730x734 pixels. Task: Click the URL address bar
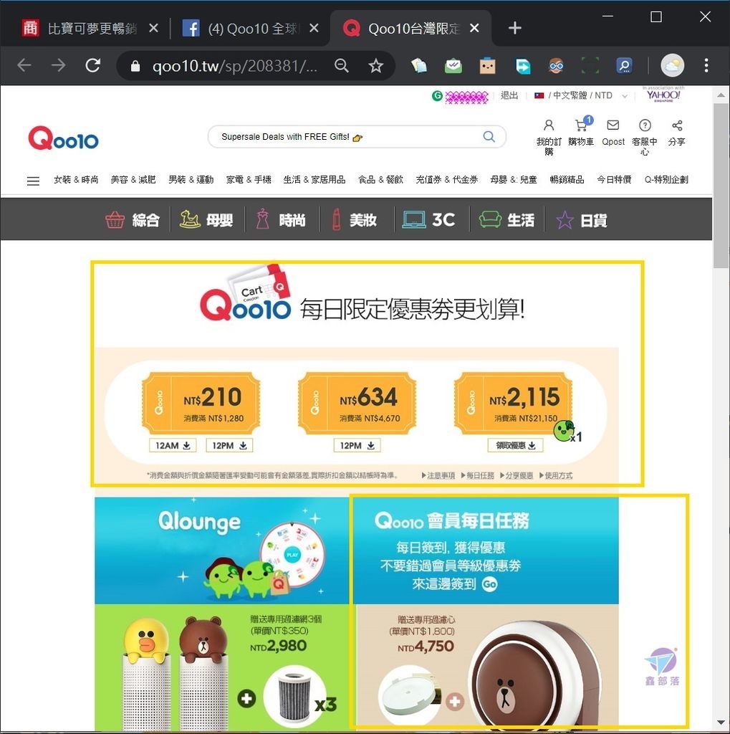[234, 66]
